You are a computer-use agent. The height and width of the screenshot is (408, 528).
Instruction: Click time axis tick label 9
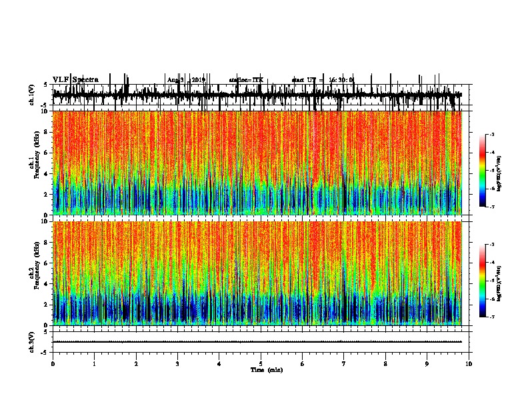(x=427, y=364)
